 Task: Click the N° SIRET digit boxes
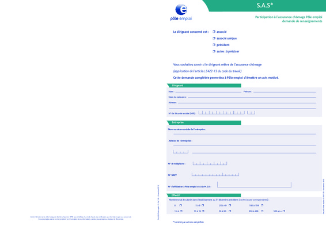coord(215,174)
